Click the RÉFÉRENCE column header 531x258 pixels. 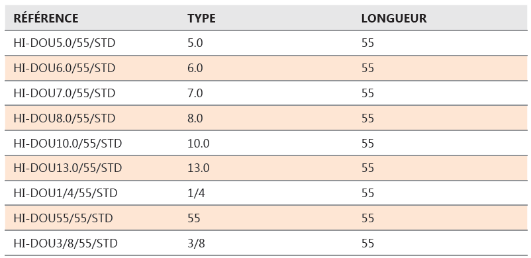(46, 19)
